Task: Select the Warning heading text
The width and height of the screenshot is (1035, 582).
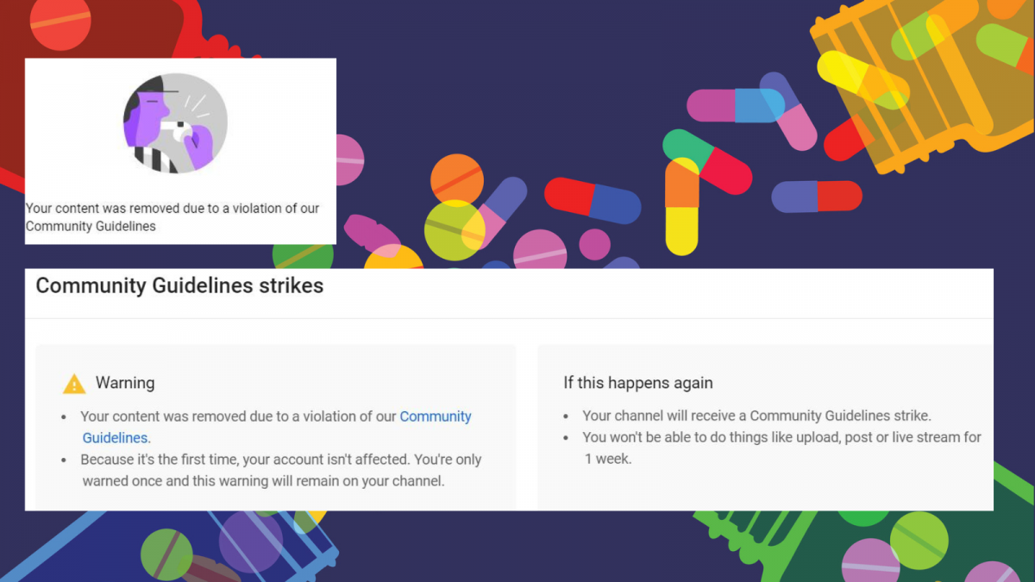Action: pyautogui.click(x=125, y=383)
